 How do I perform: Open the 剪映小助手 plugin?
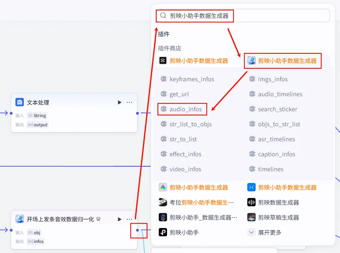tap(179, 232)
